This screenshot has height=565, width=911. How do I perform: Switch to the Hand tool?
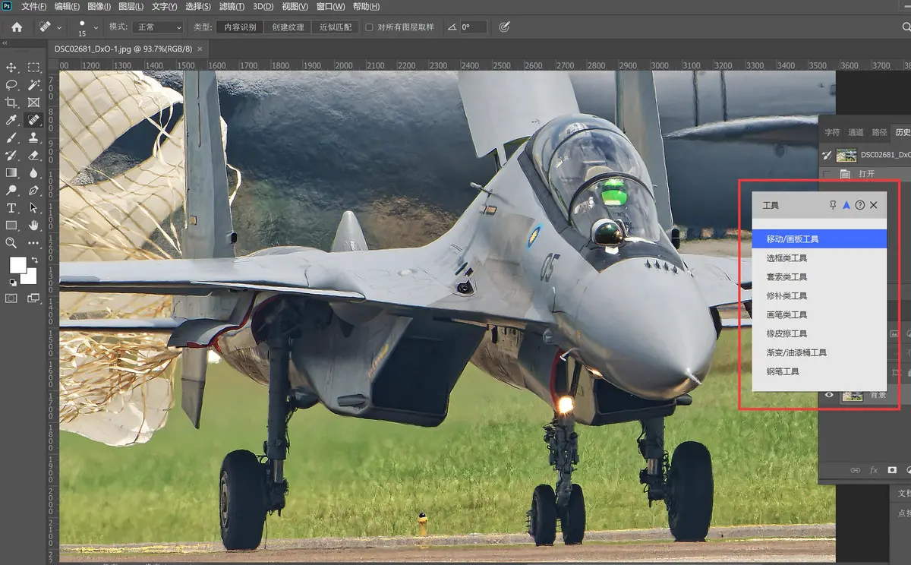[33, 225]
